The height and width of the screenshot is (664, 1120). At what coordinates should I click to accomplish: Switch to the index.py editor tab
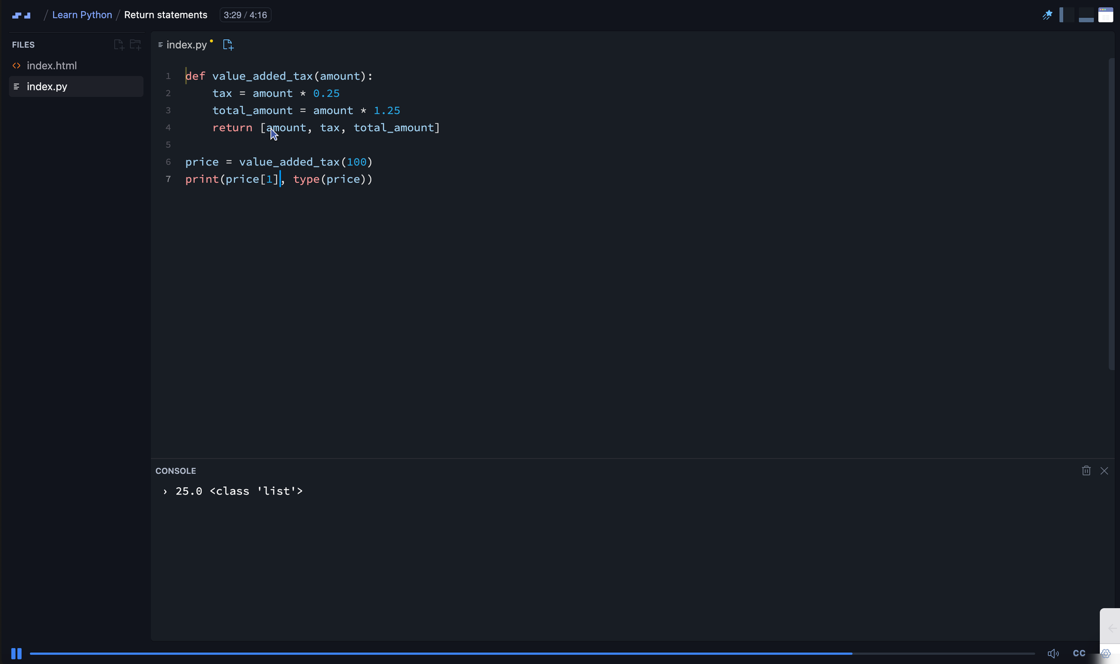tap(185, 45)
